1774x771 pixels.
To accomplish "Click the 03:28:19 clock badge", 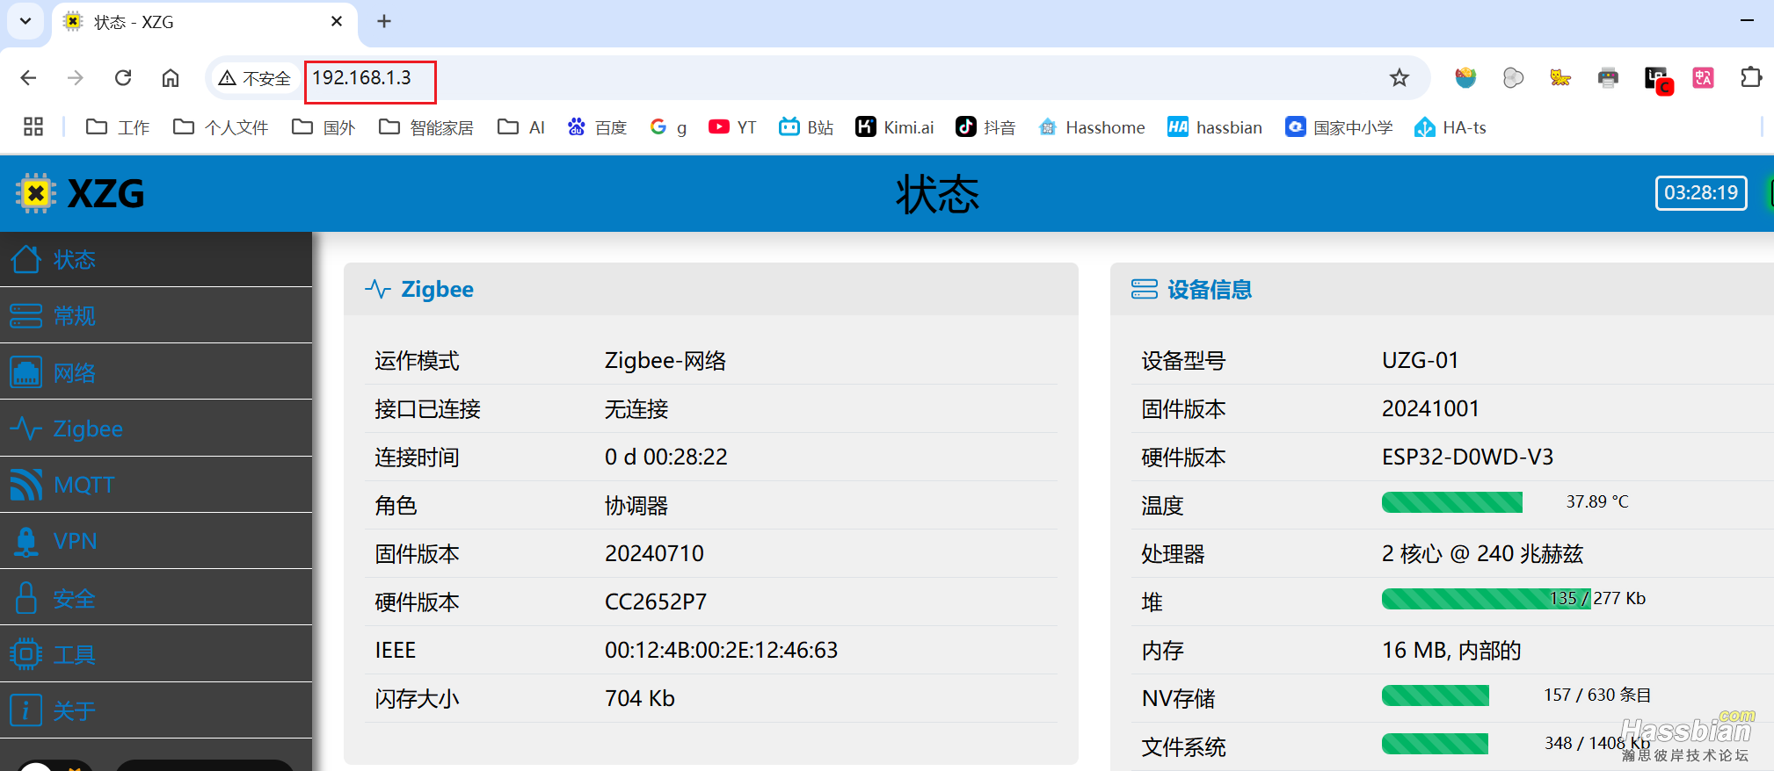I will coord(1700,192).
